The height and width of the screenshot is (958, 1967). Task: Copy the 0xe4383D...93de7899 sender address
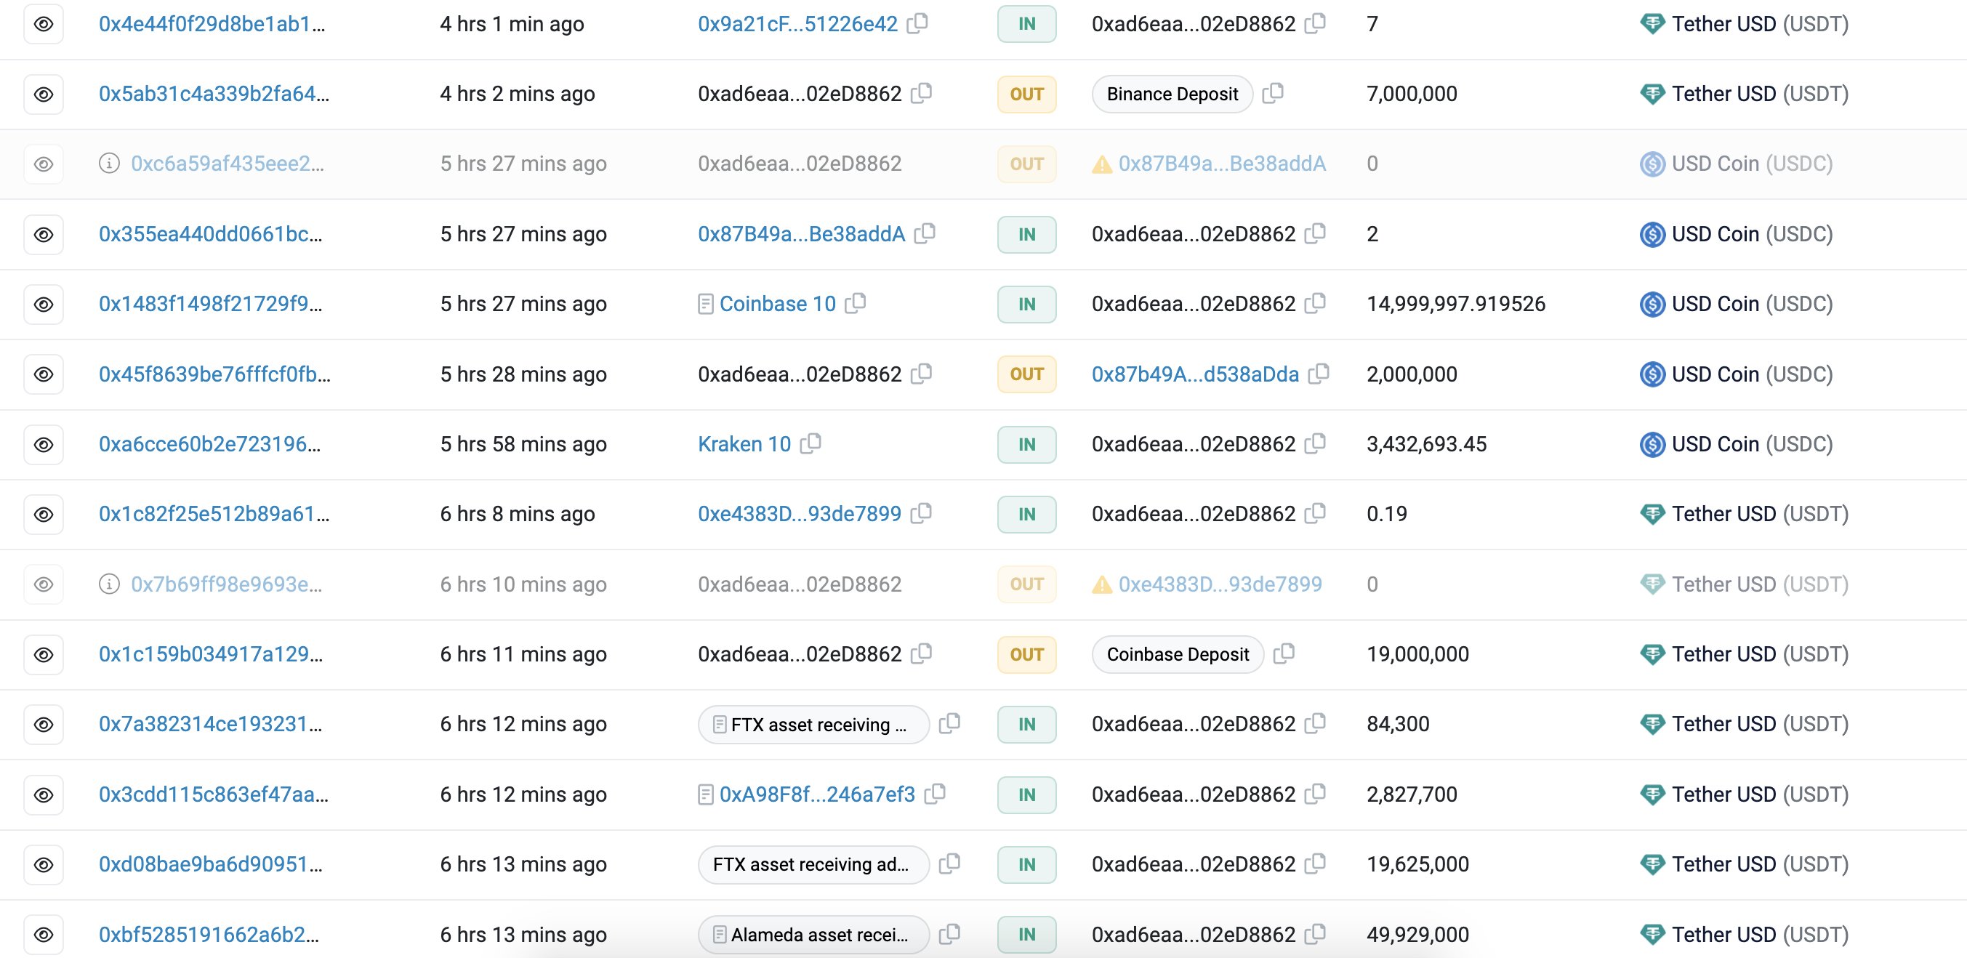[921, 513]
